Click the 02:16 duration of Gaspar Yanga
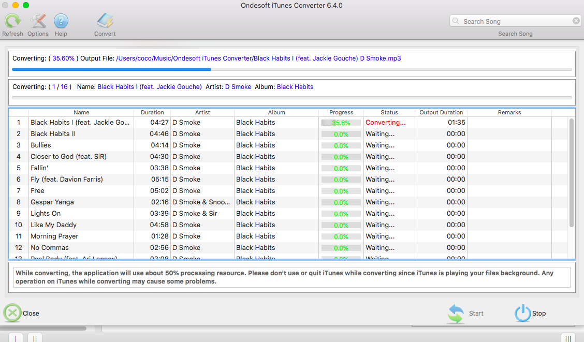The width and height of the screenshot is (584, 342). tap(160, 202)
